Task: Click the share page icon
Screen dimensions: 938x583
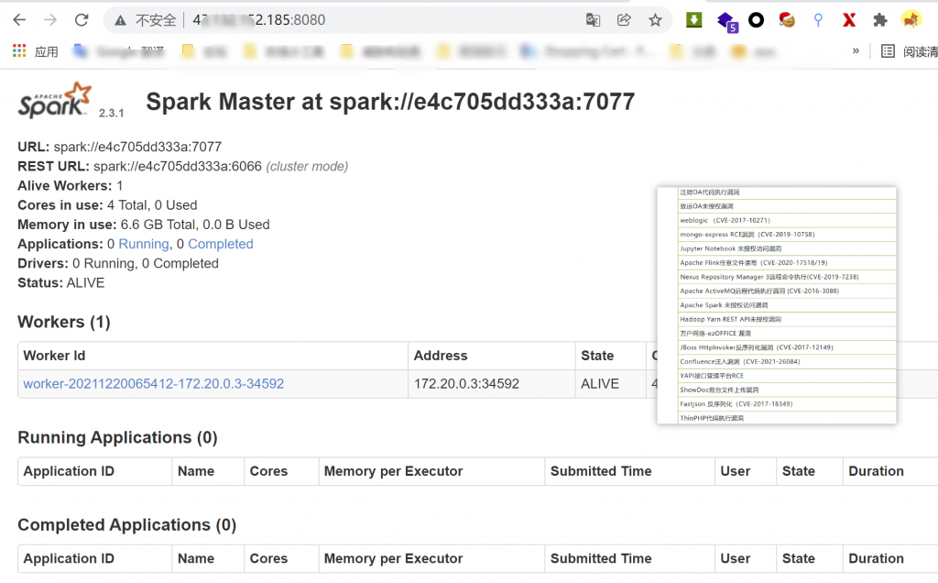Action: tap(624, 20)
